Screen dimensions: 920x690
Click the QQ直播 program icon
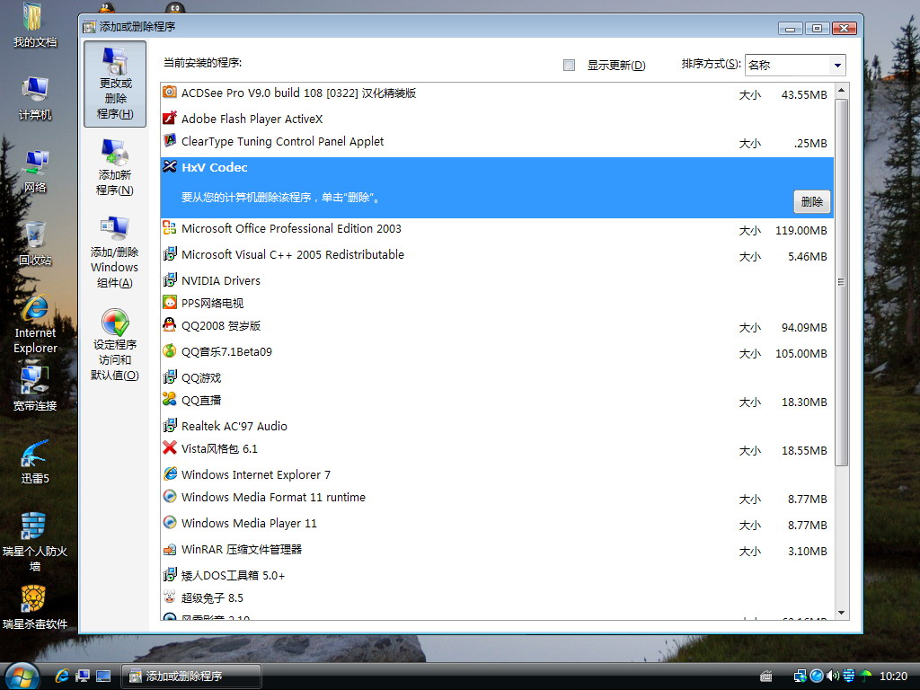point(170,399)
